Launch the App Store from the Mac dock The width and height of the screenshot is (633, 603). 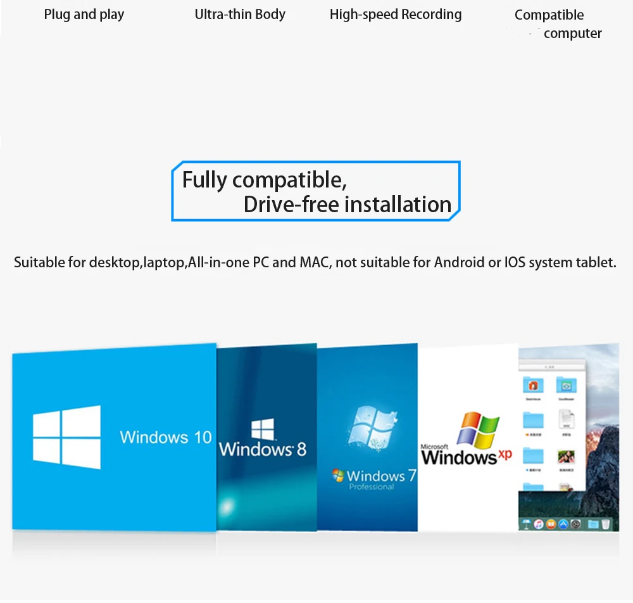(x=563, y=524)
